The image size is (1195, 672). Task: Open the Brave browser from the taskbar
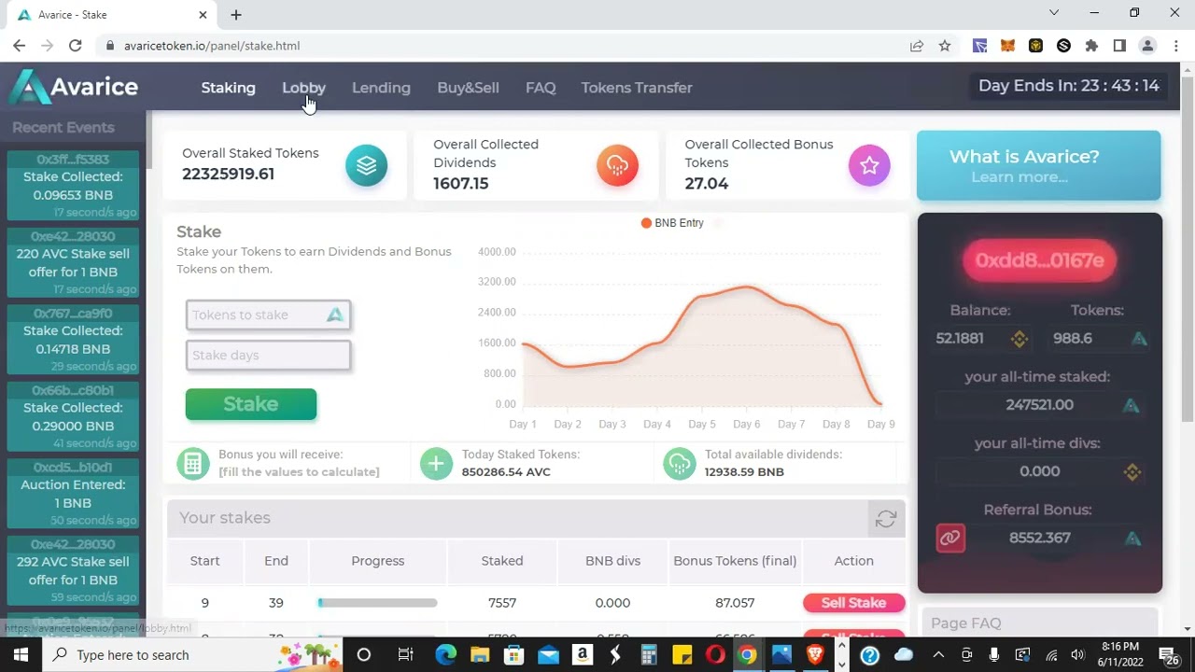click(815, 654)
